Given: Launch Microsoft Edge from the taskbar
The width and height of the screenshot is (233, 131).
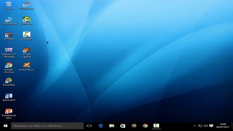Looking at the screenshot, I should point(101,126).
